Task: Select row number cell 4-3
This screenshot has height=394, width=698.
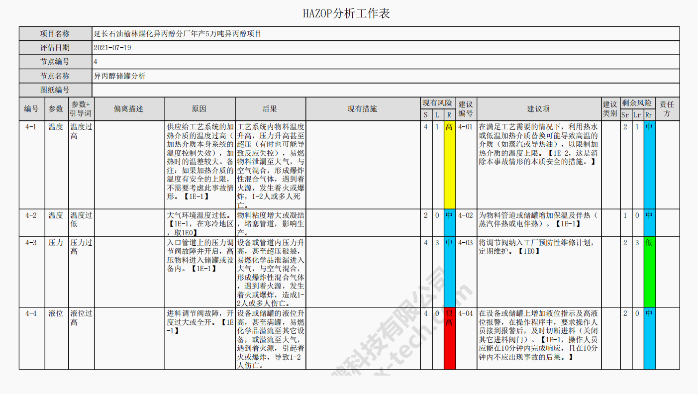Action: 32,272
